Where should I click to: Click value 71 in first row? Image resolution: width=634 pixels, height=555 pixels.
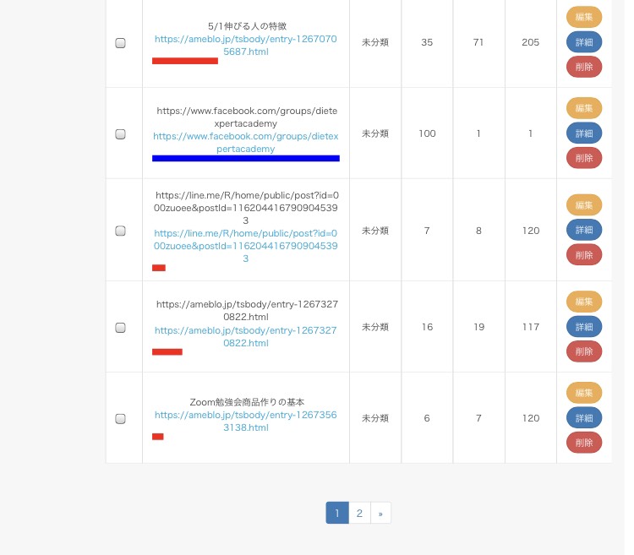tap(478, 42)
